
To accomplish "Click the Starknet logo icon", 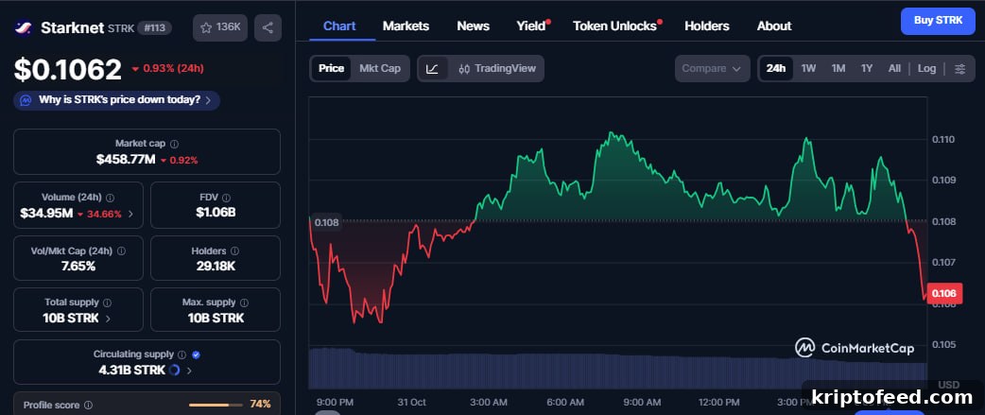I will 24,27.
